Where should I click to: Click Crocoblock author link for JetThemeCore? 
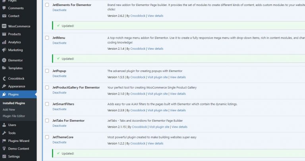138,144
